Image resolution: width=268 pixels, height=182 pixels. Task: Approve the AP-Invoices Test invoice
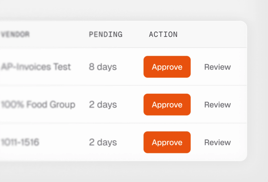[x=167, y=67]
